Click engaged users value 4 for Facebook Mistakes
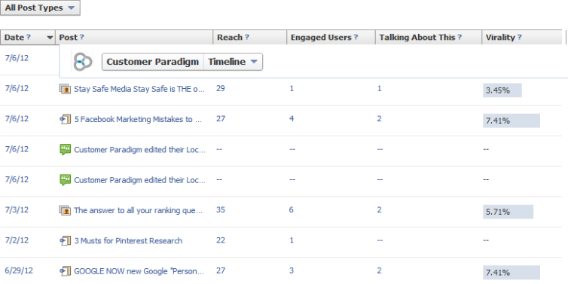The width and height of the screenshot is (568, 284). [x=292, y=119]
